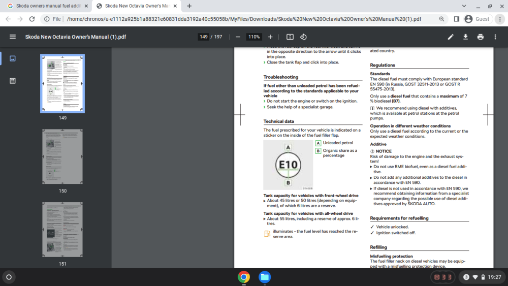The height and width of the screenshot is (286, 508).
Task: Show the document outline in the sidebar
Action: 13,81
